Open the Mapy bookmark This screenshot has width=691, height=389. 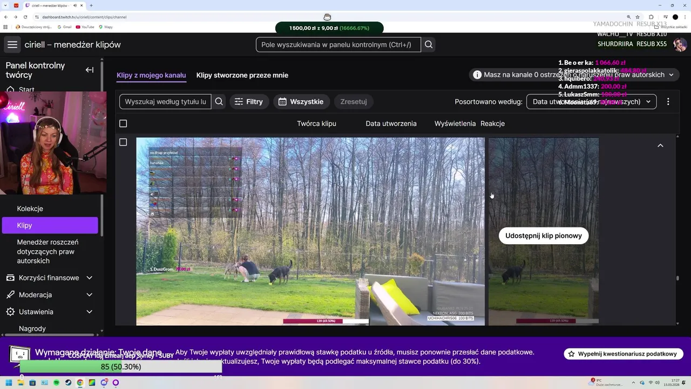[105, 26]
